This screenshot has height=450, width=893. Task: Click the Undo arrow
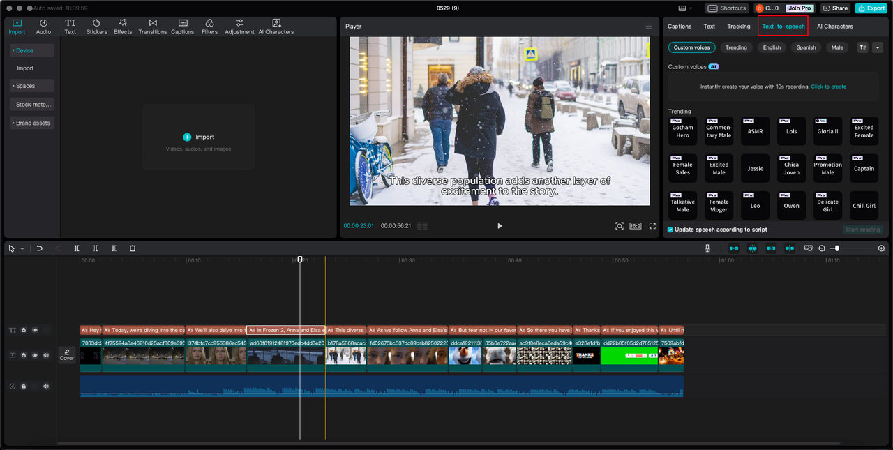[x=40, y=248]
